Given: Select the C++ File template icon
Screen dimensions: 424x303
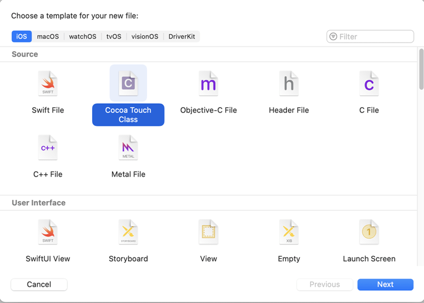Looking at the screenshot, I should 48,148.
